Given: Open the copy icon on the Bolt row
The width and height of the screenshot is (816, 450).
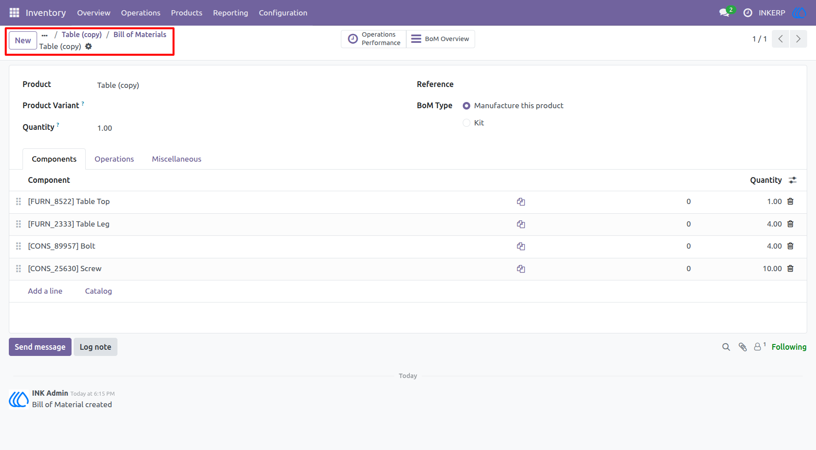Looking at the screenshot, I should [521, 246].
